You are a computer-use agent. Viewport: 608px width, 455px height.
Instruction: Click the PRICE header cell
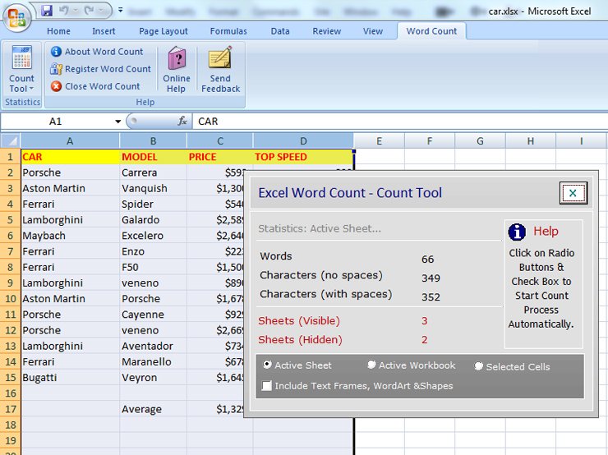pos(220,157)
